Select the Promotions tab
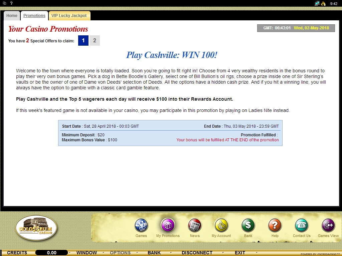 tap(34, 16)
